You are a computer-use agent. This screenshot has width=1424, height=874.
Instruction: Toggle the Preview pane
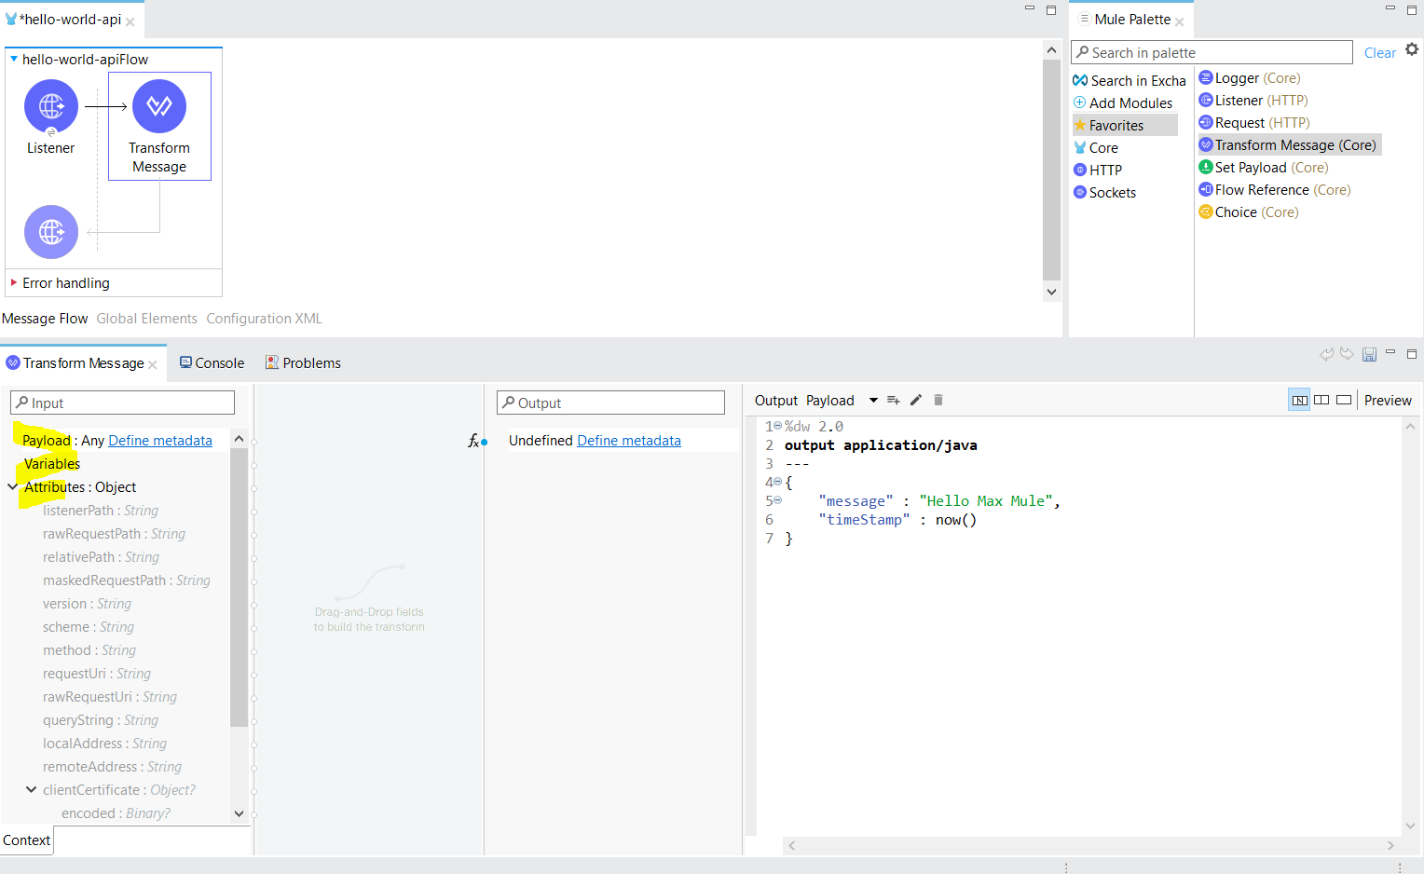[x=1387, y=399]
